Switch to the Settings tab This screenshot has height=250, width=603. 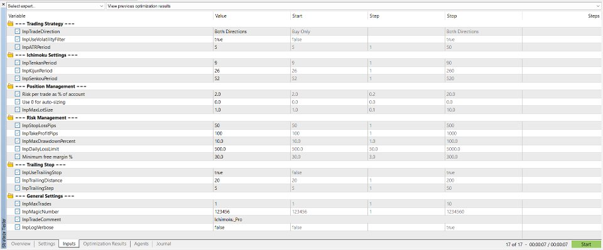[x=46, y=244]
